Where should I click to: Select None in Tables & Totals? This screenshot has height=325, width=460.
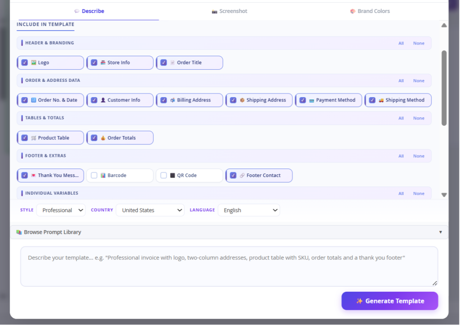(419, 118)
